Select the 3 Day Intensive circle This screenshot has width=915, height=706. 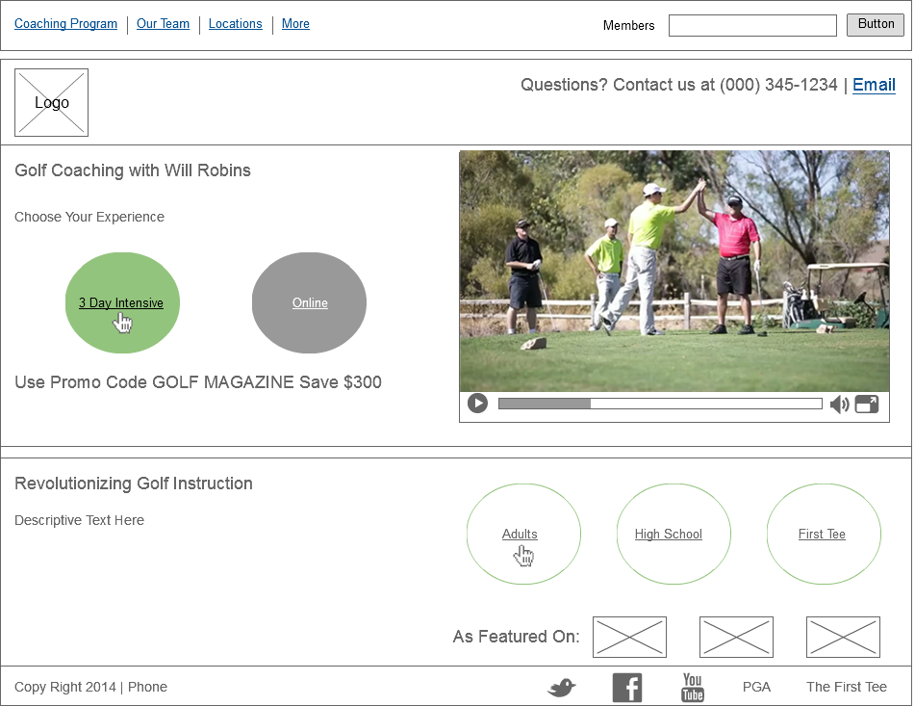(122, 302)
